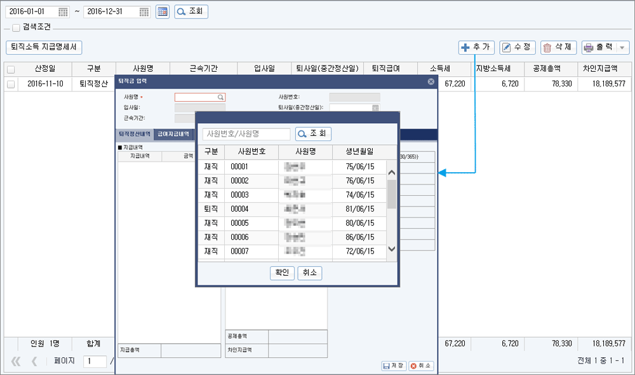Click 취소 in employee popup
635x375 pixels.
click(310, 273)
